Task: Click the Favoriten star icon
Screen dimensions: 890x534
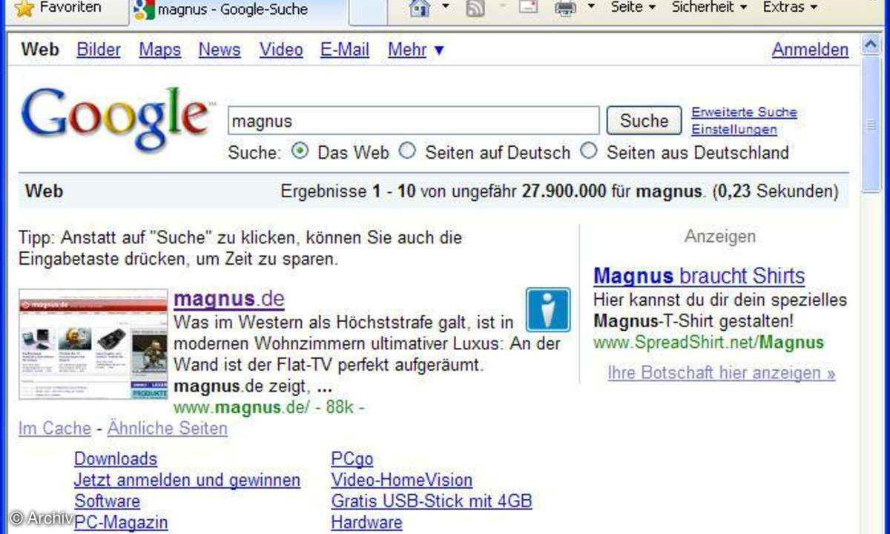Action: [x=24, y=9]
